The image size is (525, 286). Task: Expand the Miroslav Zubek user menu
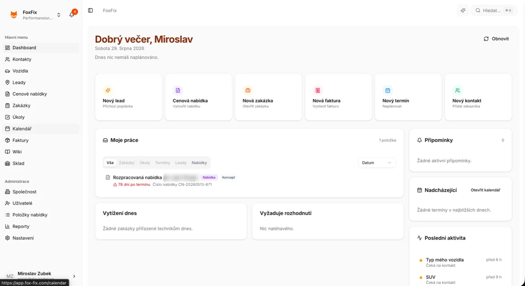point(74,276)
